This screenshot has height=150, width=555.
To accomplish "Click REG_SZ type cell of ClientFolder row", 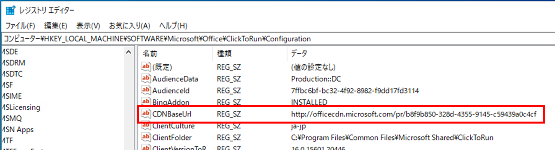I will [229, 138].
